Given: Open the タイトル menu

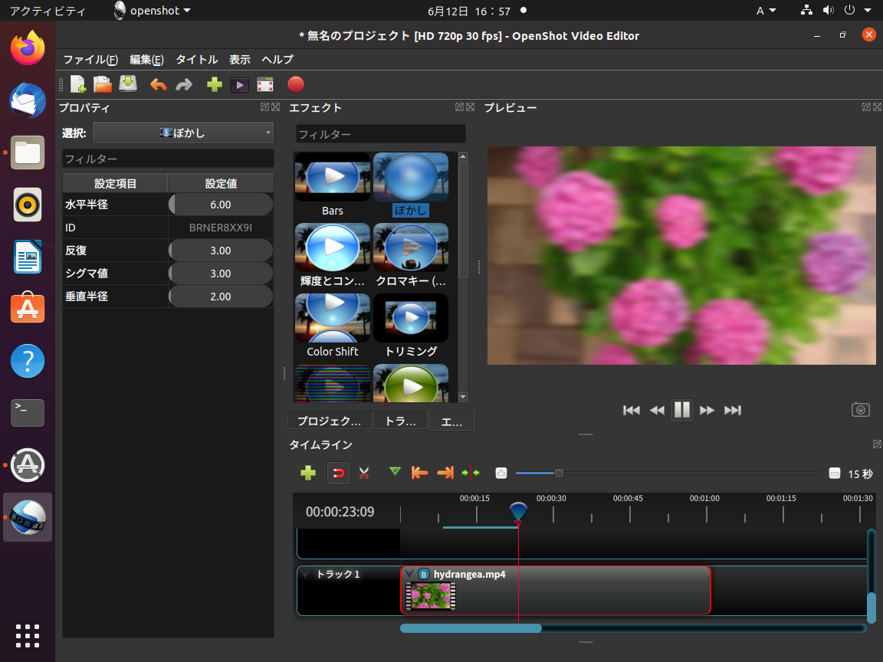Looking at the screenshot, I should 196,60.
